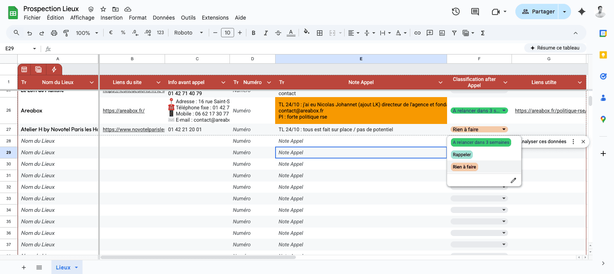This screenshot has width=614, height=274.
Task: Open the borders grid icon
Action: tap(320, 33)
